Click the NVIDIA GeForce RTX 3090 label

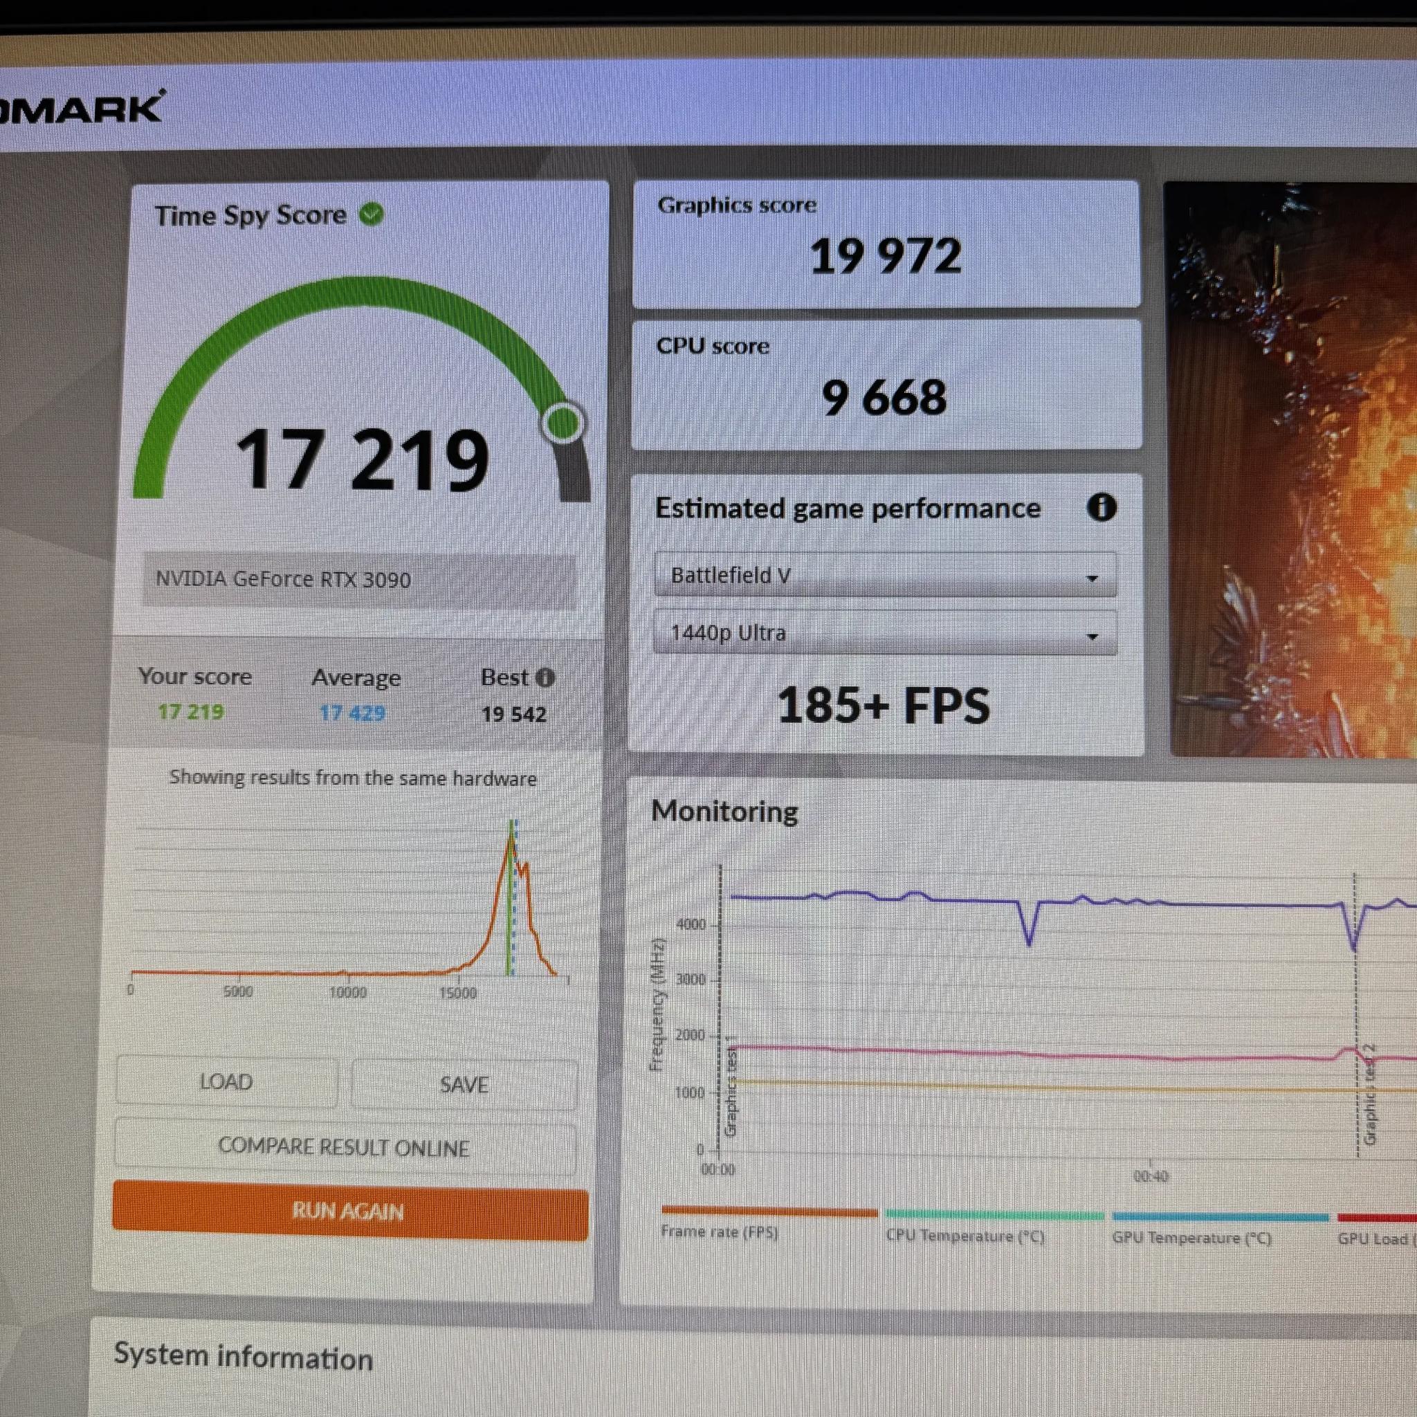(x=283, y=579)
